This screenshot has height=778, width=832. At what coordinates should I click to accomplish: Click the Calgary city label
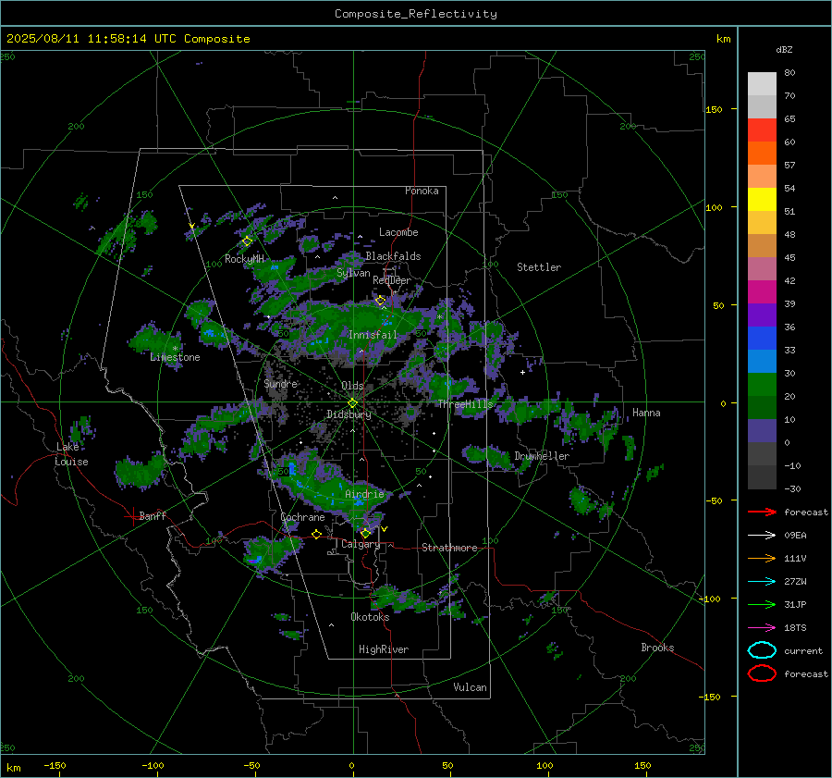(x=361, y=544)
